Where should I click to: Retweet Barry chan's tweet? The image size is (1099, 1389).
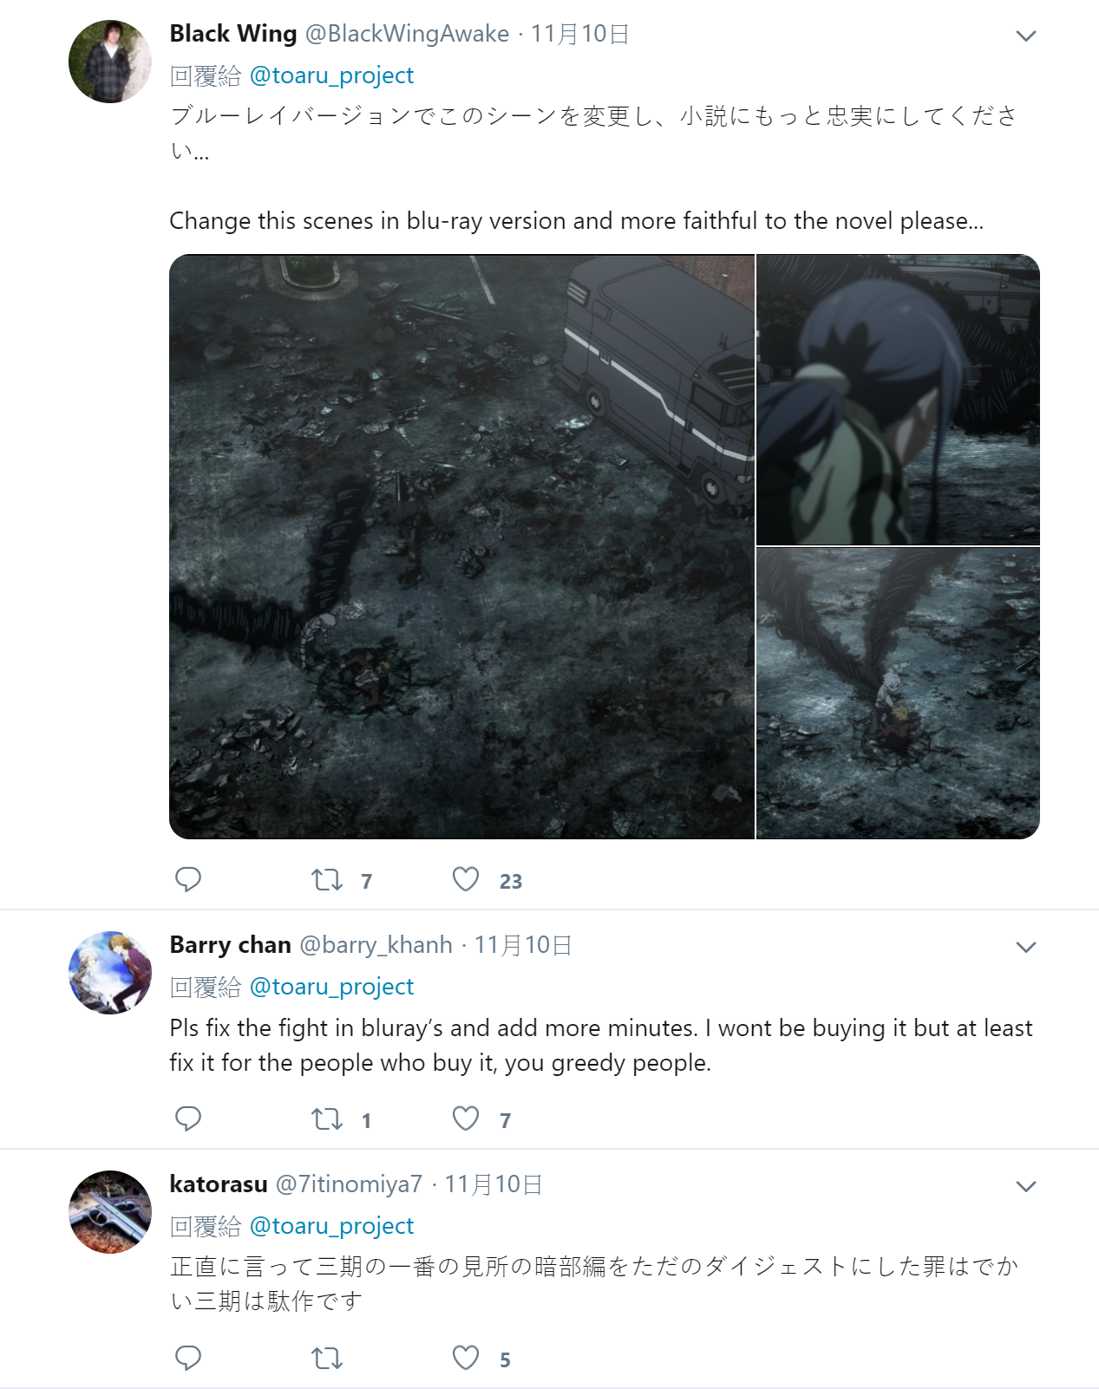click(327, 1119)
